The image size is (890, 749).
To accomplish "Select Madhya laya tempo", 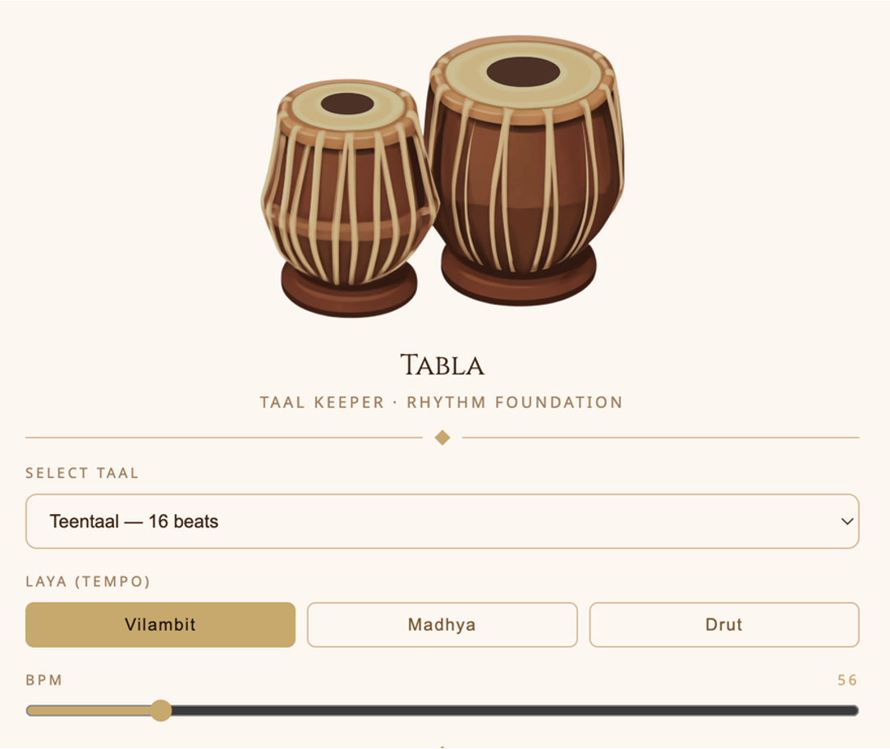I will coord(443,625).
